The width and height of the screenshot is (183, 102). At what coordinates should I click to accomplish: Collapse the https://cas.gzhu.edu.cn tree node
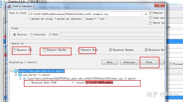[11, 71]
